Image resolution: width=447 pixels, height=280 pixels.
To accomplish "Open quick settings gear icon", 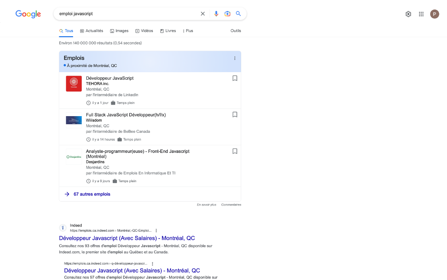I will click(x=408, y=14).
